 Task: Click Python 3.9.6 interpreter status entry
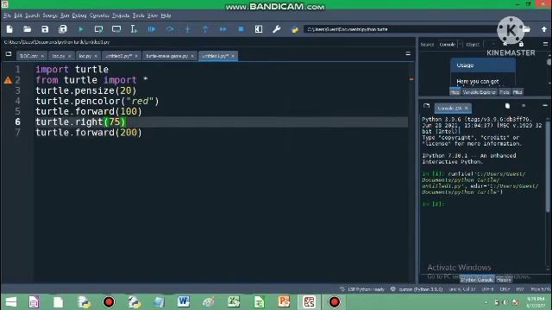[417, 289]
